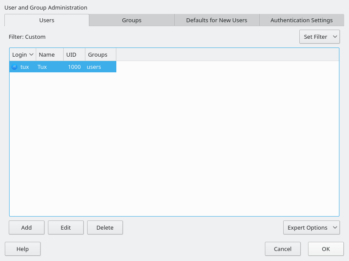The width and height of the screenshot is (349, 261).
Task: Open the Defaults for New Users tab
Action: click(217, 20)
